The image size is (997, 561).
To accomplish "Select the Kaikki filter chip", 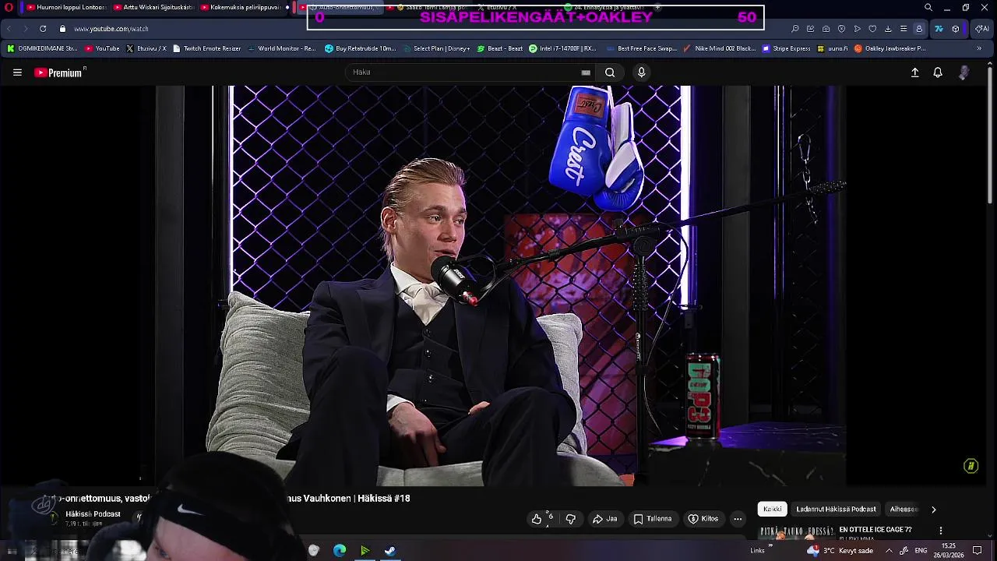I will (773, 509).
